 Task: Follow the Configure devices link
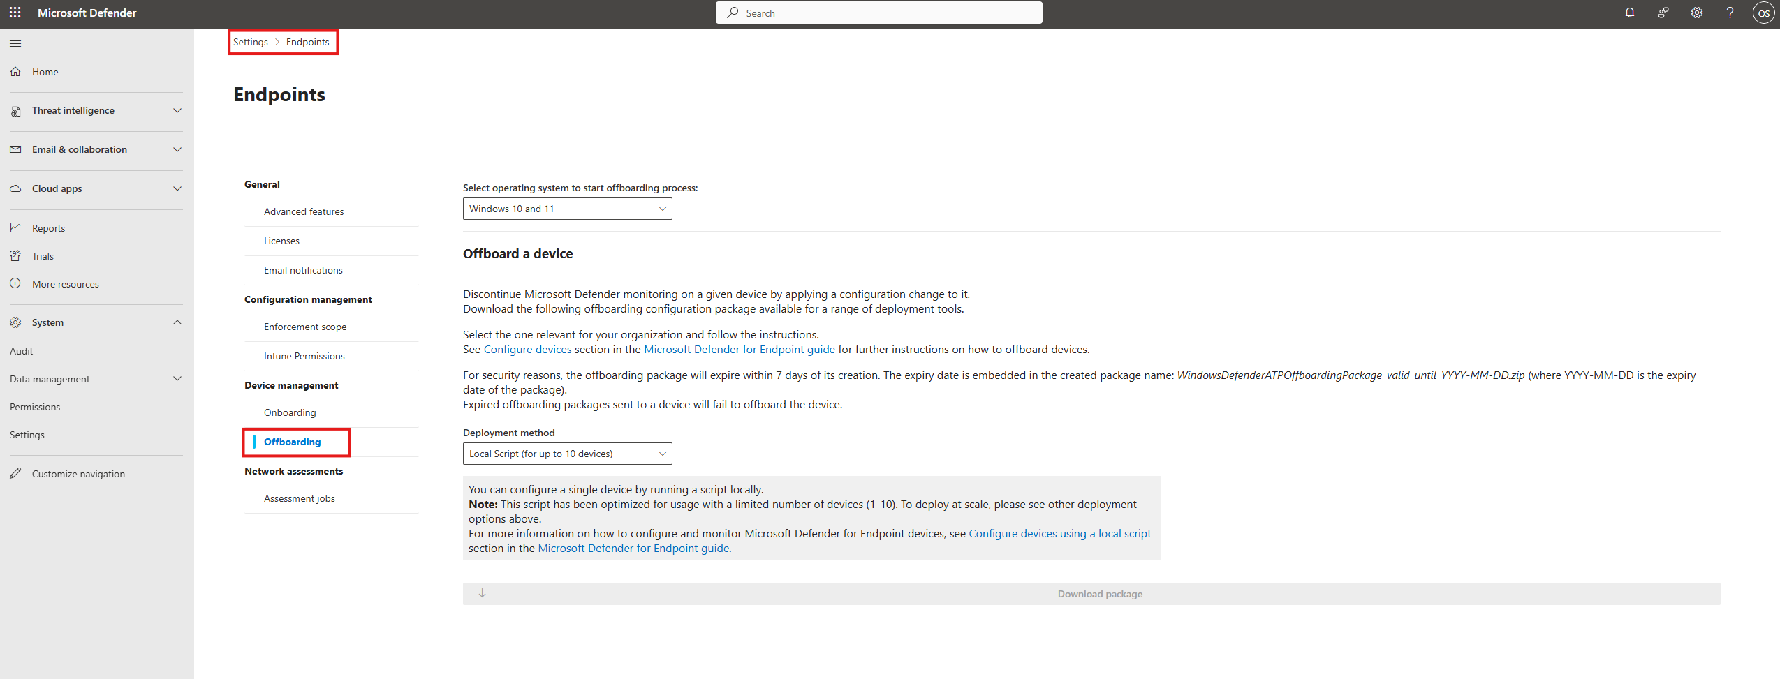pos(527,349)
